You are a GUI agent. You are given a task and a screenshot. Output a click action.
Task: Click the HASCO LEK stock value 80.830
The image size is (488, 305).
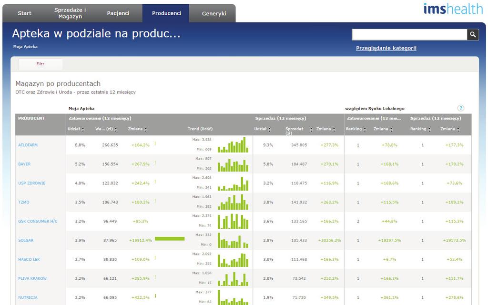tap(110, 259)
